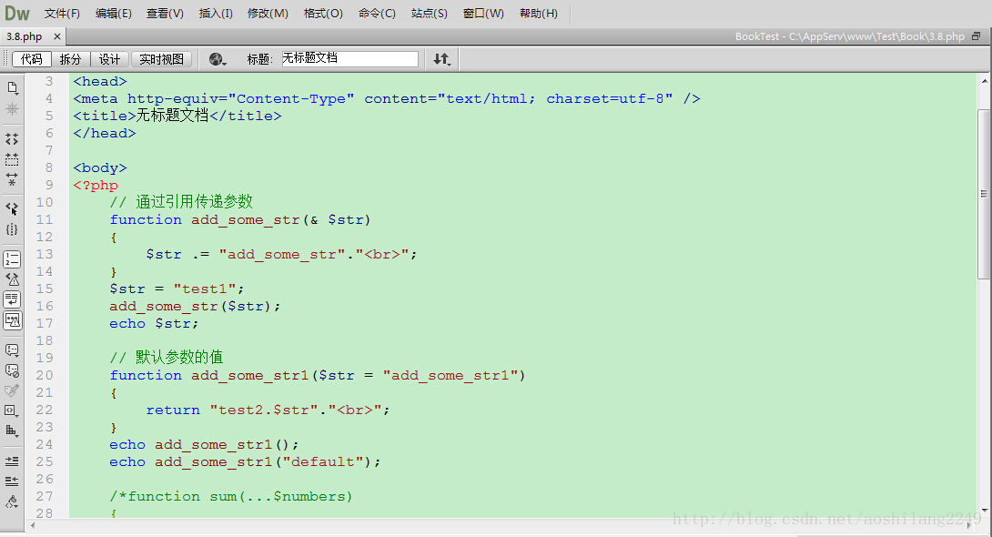Click "return" keyword on line 22
This screenshot has width=992, height=537.
173,410
